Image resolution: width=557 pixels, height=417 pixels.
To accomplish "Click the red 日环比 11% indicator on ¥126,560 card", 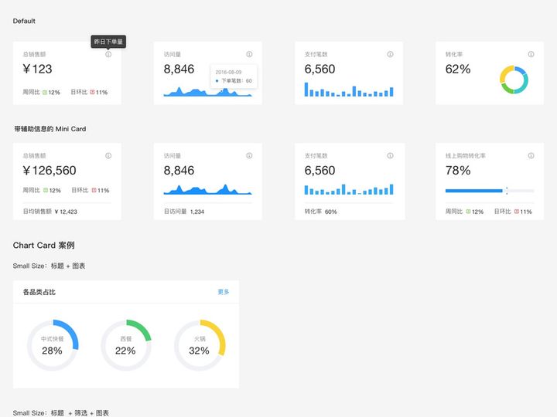I will pos(100,191).
